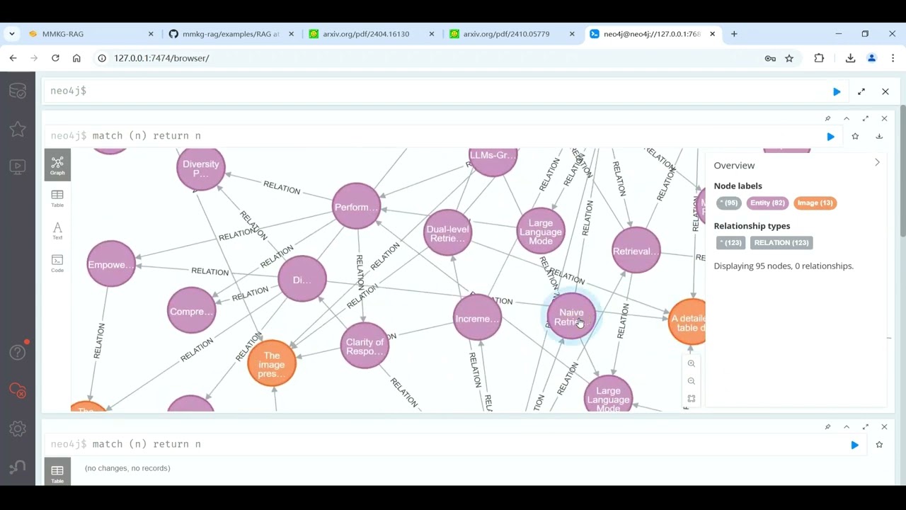Open a new browser tab
The image size is (906, 510).
734,34
